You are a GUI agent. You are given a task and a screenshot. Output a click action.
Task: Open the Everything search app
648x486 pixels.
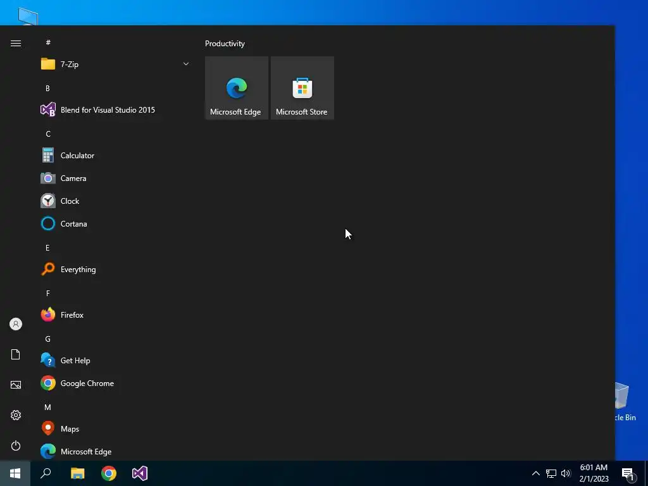coord(115,270)
